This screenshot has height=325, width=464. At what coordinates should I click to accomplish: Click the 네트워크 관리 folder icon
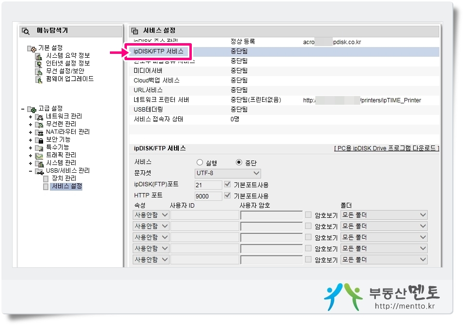pos(39,117)
